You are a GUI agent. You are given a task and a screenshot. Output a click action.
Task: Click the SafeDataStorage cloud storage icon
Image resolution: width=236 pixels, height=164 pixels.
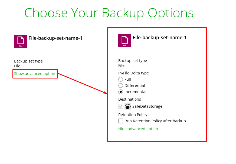pyautogui.click(x=128, y=106)
